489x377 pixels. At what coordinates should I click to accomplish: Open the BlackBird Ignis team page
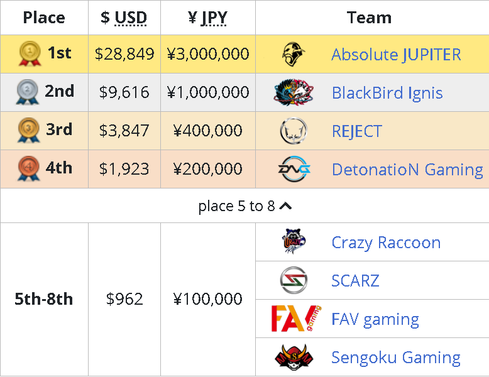pos(387,93)
